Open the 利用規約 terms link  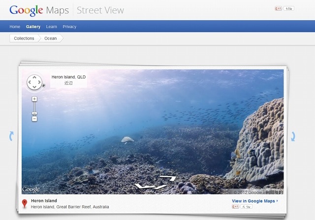pos(274,192)
